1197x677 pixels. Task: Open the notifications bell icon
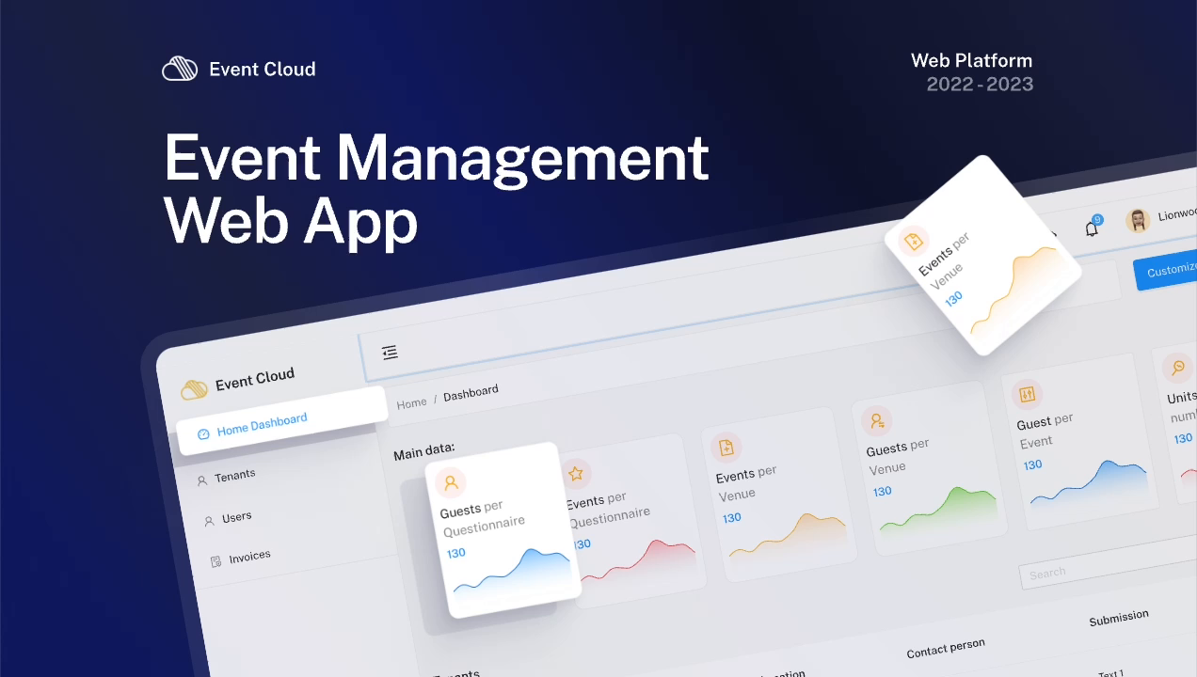point(1092,228)
